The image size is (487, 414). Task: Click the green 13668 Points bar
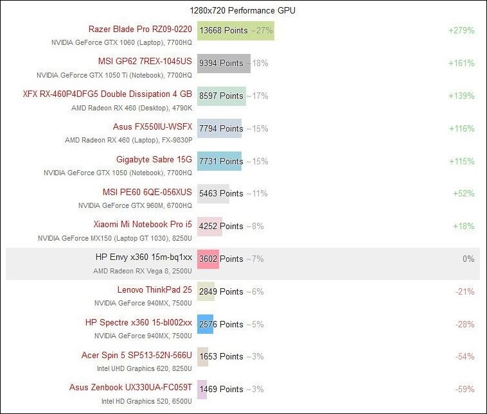(x=235, y=30)
